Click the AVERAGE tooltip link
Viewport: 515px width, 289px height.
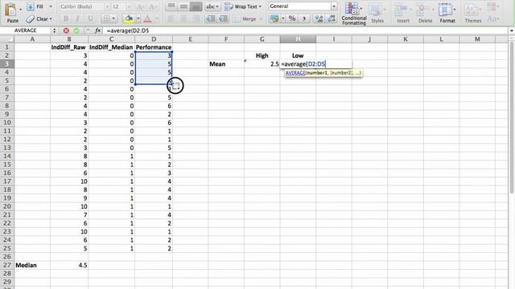click(295, 73)
